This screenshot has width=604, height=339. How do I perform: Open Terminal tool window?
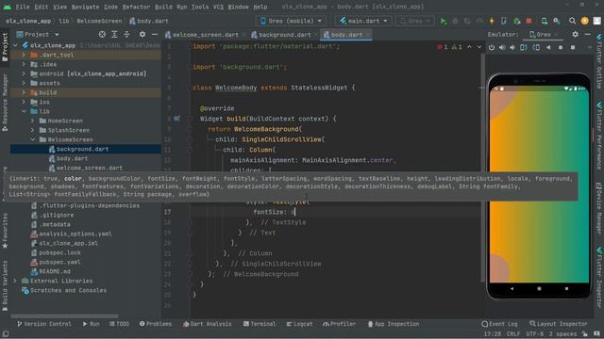point(260,324)
